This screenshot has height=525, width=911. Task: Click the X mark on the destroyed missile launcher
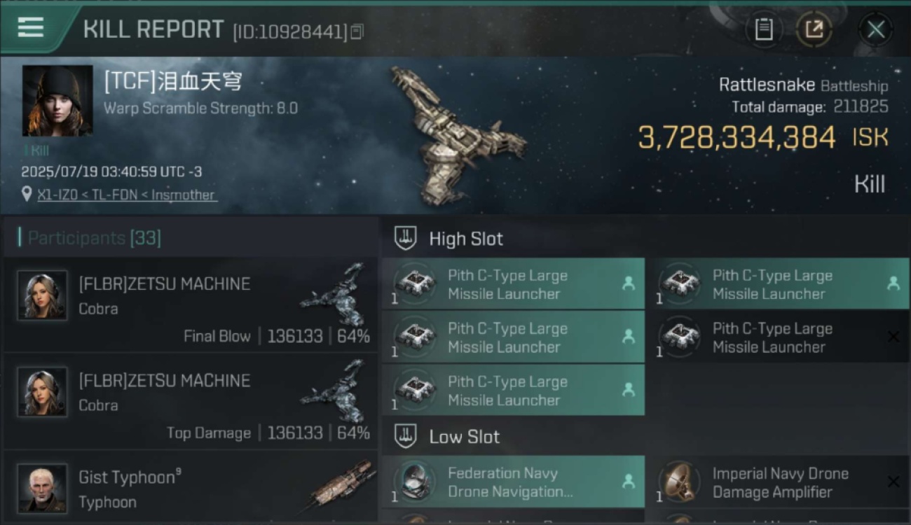click(x=893, y=337)
